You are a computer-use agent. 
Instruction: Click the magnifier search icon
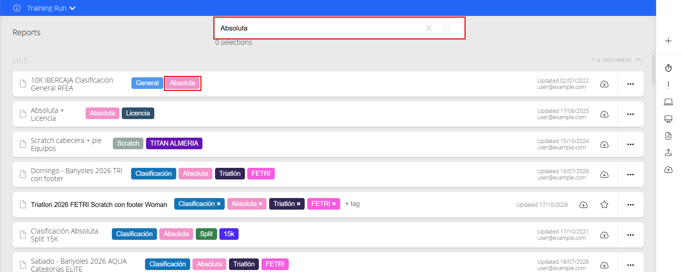point(448,28)
